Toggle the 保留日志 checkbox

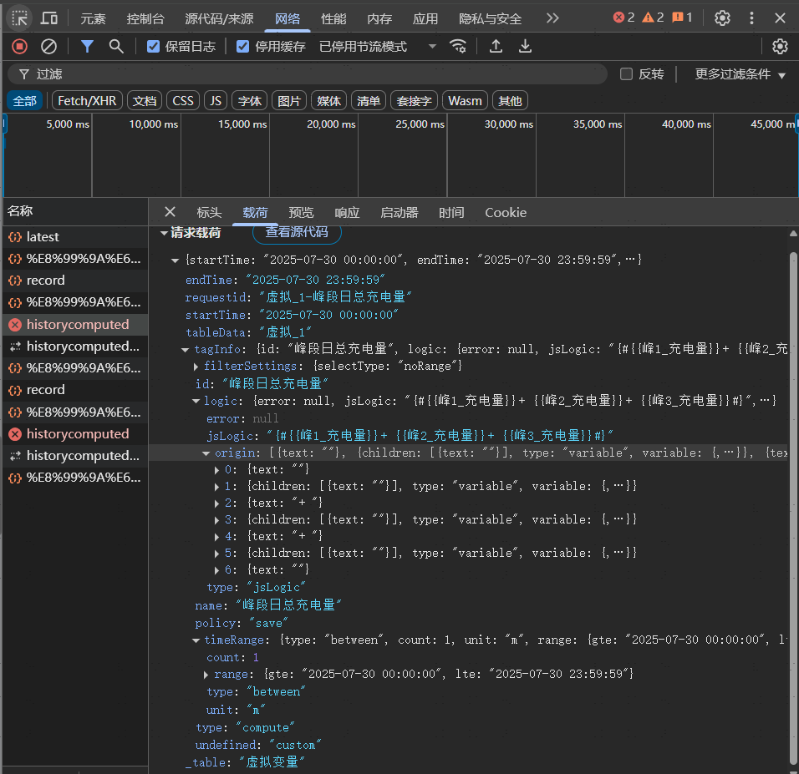tap(153, 47)
